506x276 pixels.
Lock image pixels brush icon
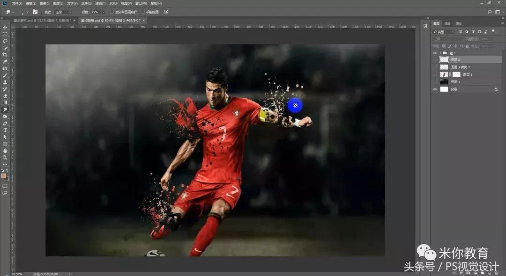[450, 46]
